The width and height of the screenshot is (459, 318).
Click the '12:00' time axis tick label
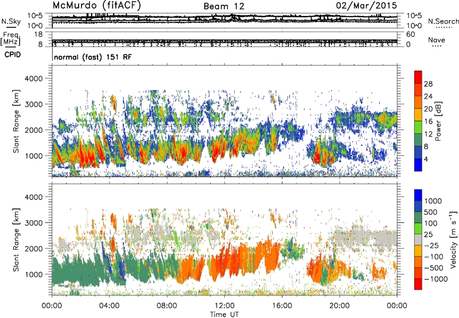tap(224, 306)
